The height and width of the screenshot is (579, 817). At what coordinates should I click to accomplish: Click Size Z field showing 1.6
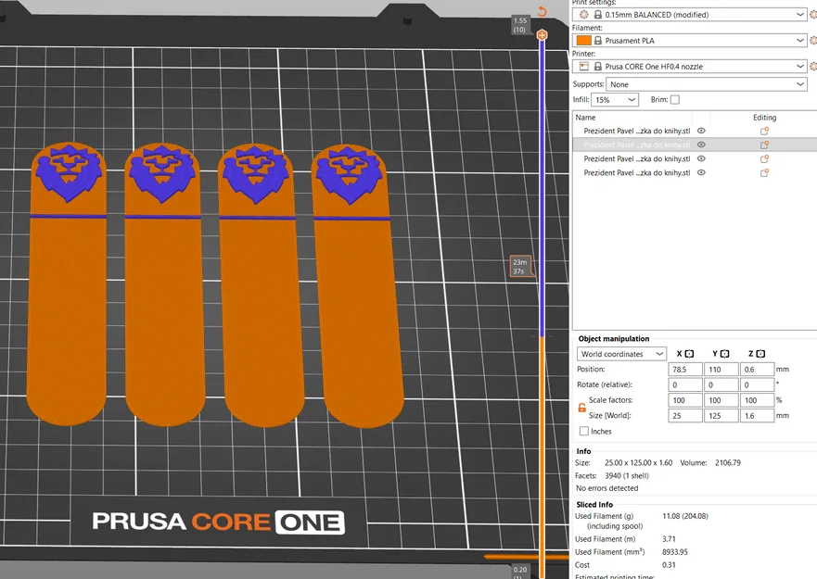tap(757, 416)
